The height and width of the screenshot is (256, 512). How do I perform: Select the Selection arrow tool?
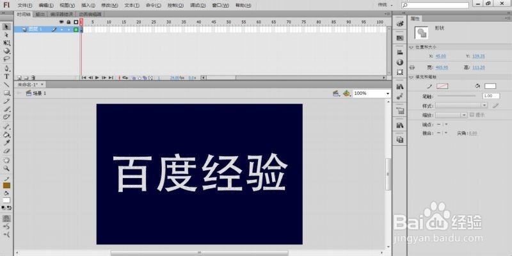tap(6, 26)
